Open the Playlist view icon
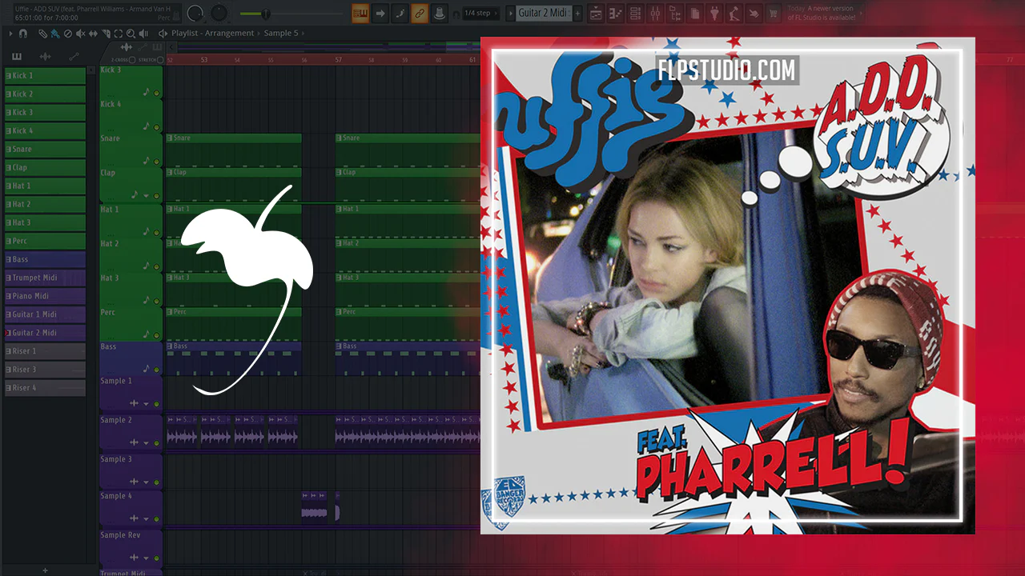Image resolution: width=1025 pixels, height=576 pixels. (x=596, y=13)
